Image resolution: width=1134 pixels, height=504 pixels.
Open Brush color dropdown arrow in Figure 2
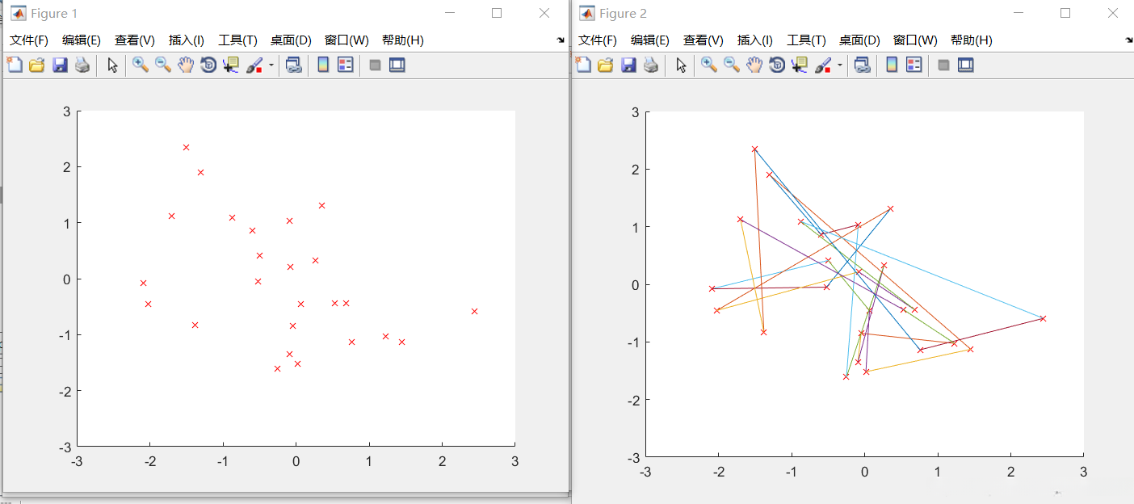coord(840,65)
